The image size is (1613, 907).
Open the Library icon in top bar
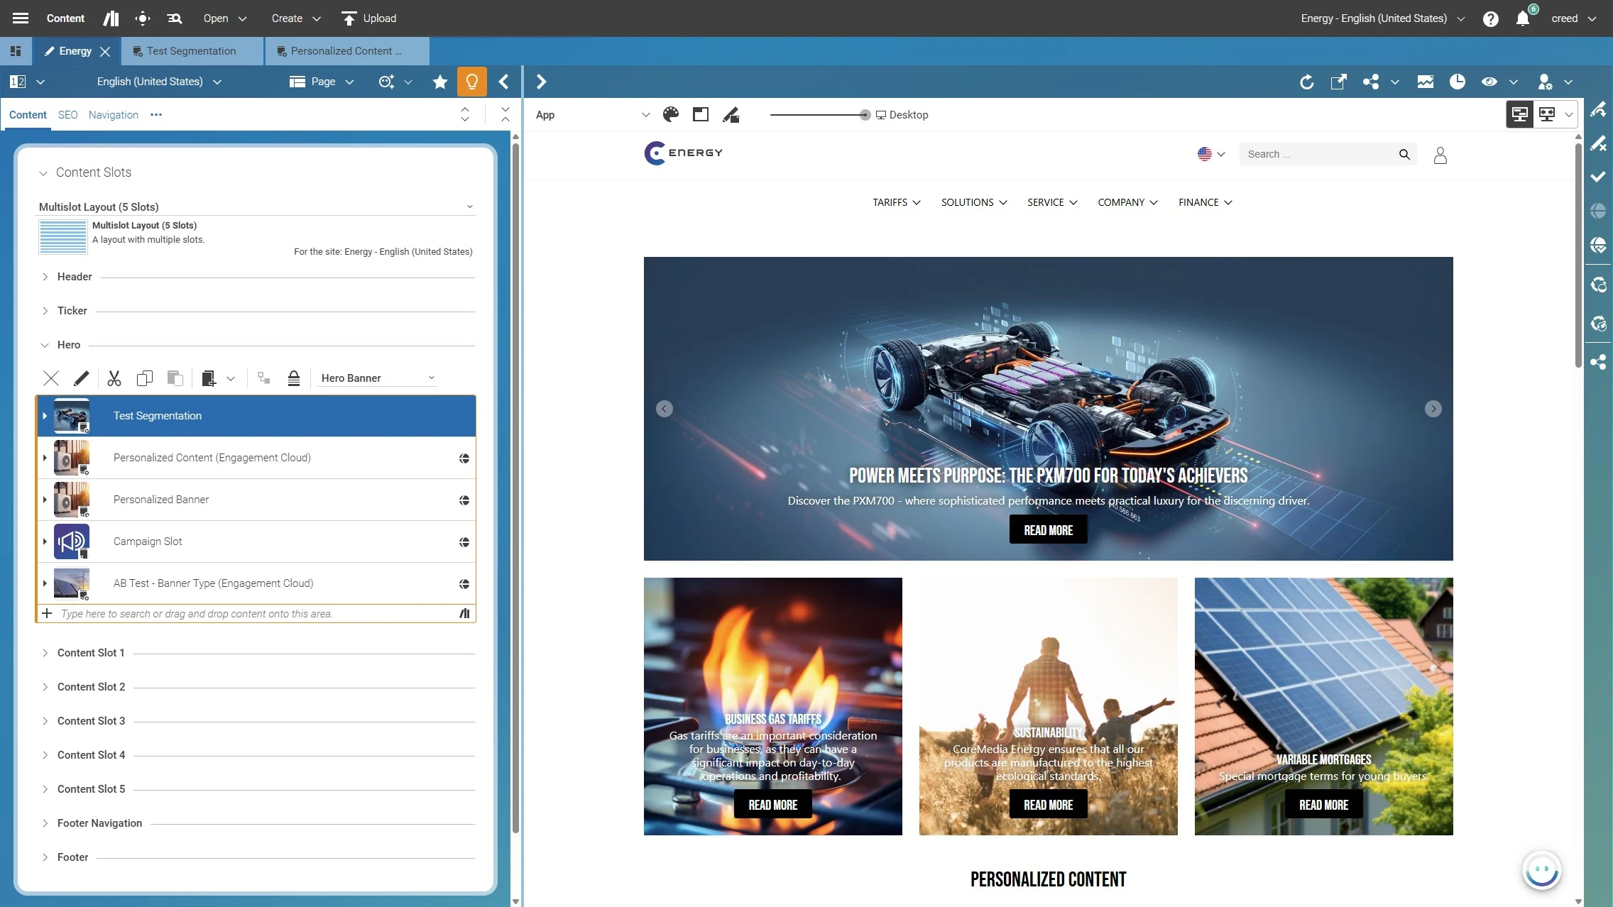pos(111,18)
